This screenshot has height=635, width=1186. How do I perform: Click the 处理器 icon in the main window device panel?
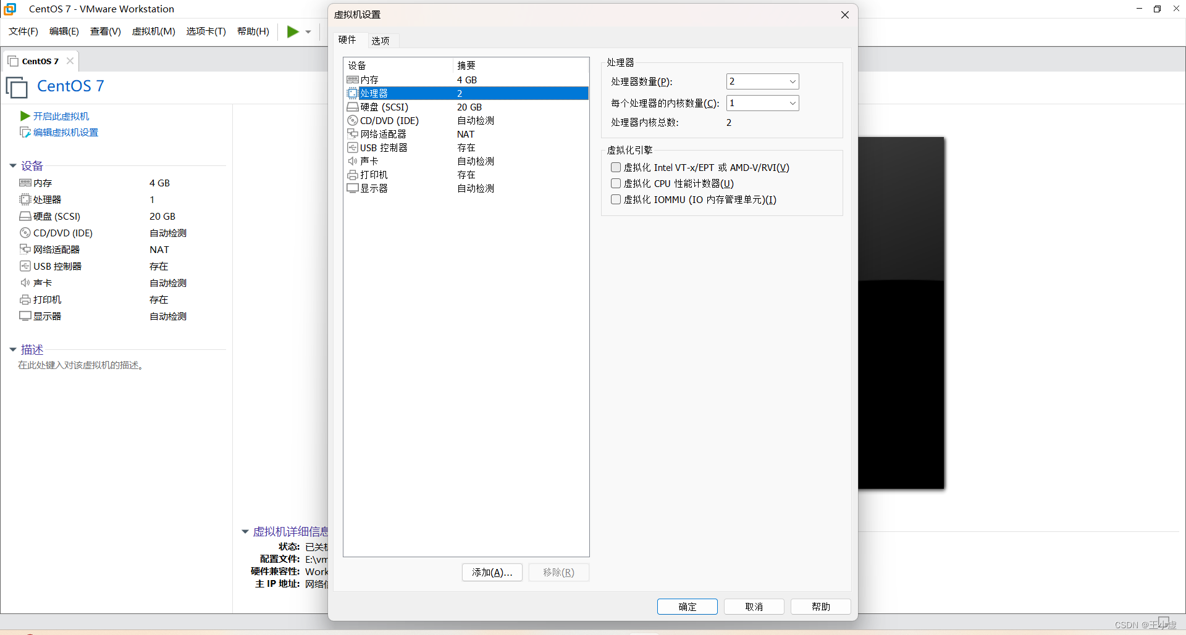click(x=25, y=199)
